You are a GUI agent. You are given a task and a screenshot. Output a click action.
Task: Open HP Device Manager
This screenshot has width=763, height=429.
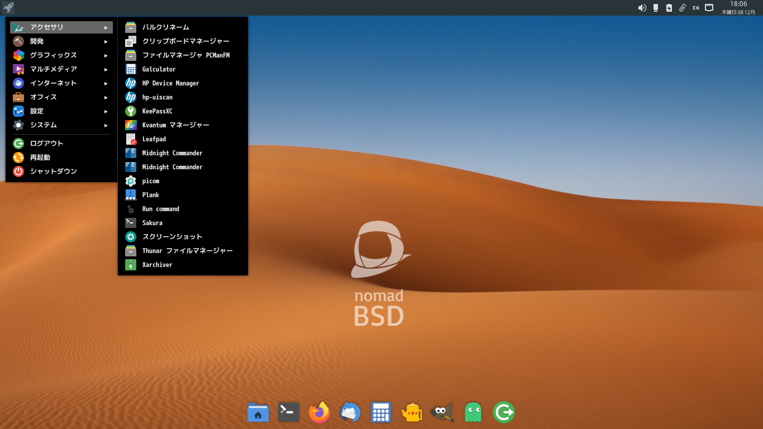183,83
